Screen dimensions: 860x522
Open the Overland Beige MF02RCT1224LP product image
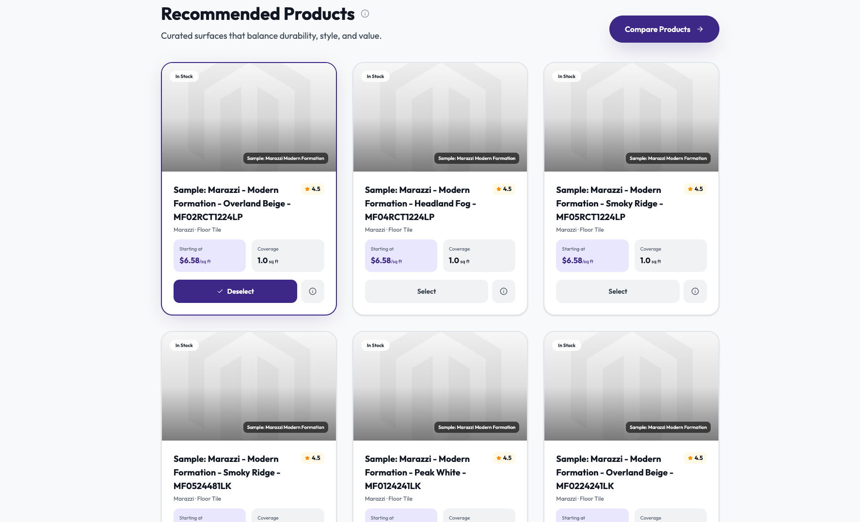[249, 117]
